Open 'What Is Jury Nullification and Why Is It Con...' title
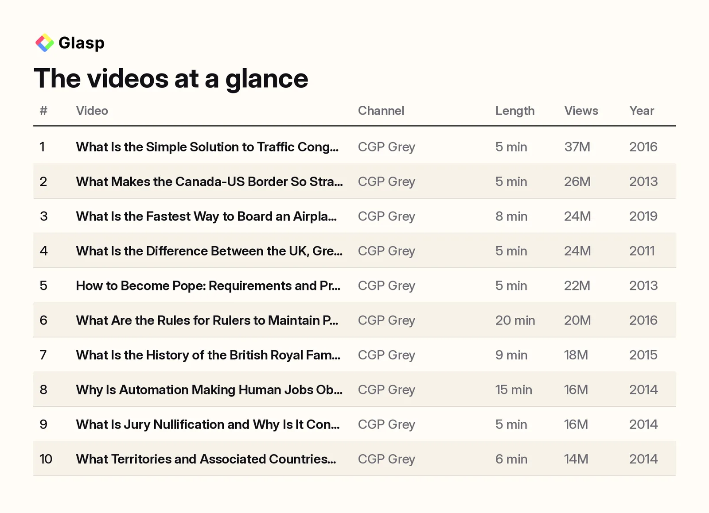This screenshot has height=513, width=709. click(x=208, y=424)
